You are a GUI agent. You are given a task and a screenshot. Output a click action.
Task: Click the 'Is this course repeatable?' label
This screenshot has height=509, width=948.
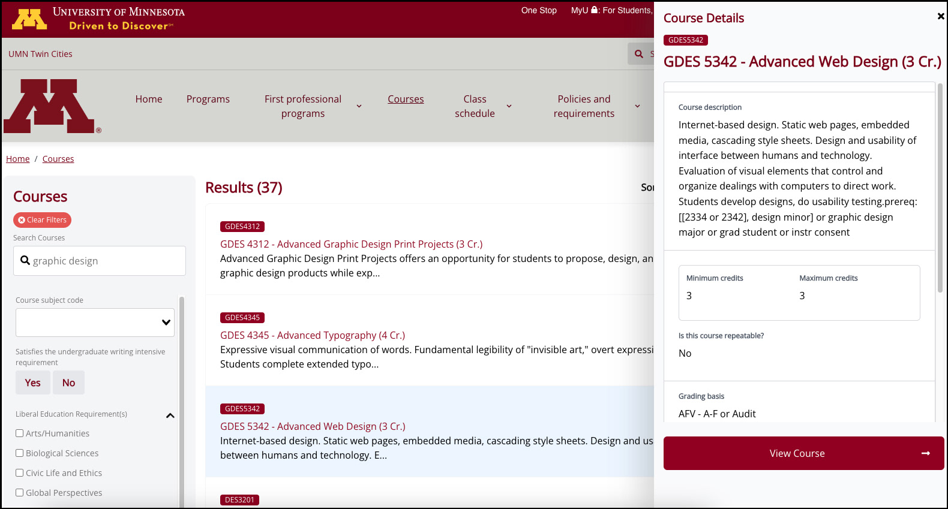click(x=721, y=336)
